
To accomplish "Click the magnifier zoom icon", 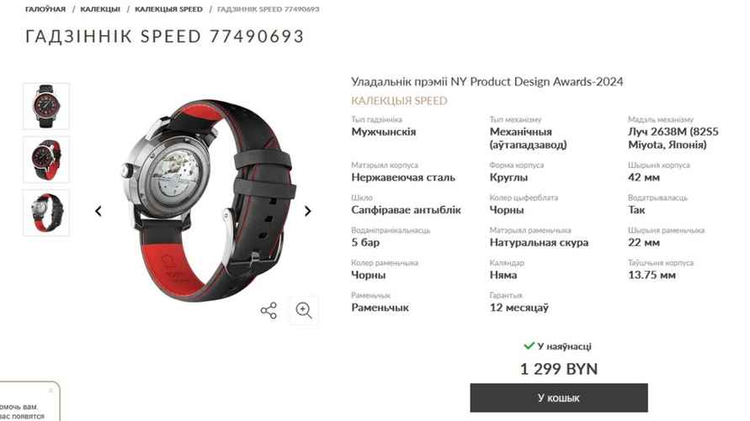I will [304, 310].
